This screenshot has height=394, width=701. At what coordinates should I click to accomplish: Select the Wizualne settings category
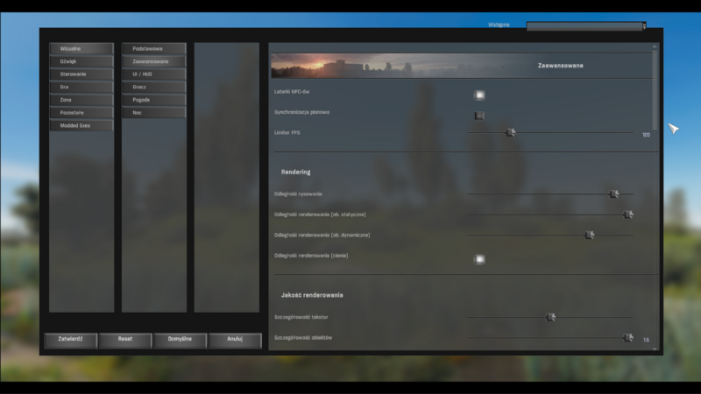pyautogui.click(x=81, y=49)
